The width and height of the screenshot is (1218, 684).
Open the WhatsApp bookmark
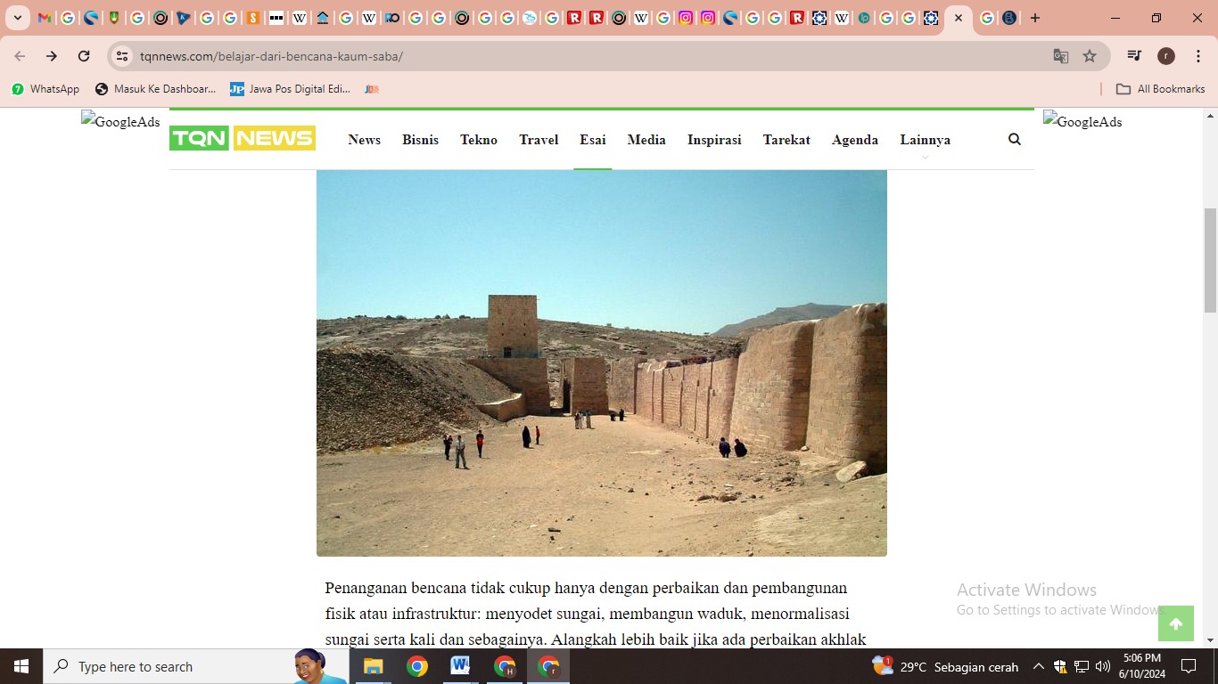[45, 89]
